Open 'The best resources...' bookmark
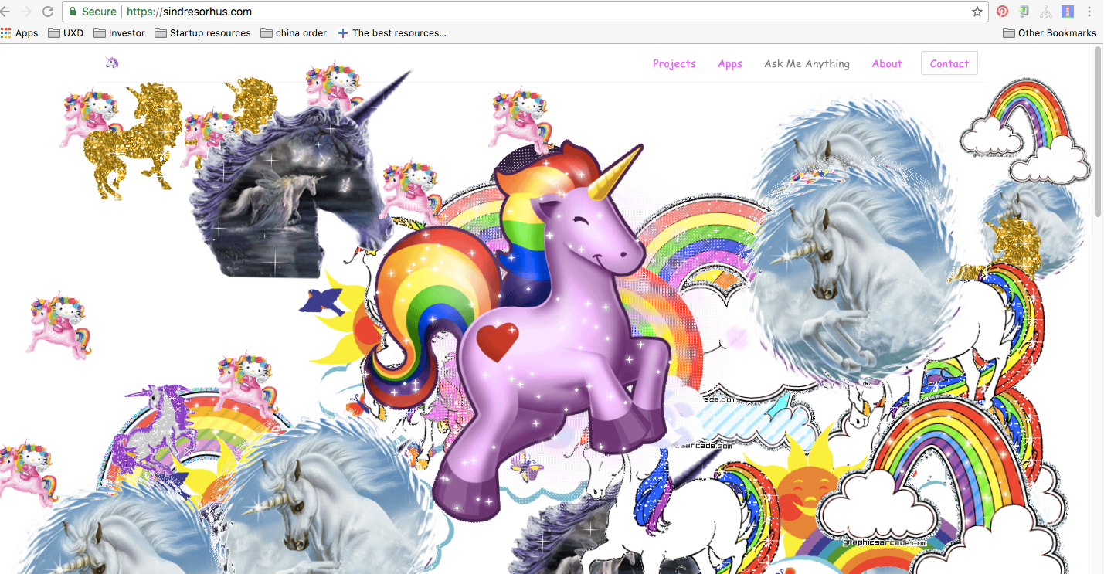 [x=392, y=33]
